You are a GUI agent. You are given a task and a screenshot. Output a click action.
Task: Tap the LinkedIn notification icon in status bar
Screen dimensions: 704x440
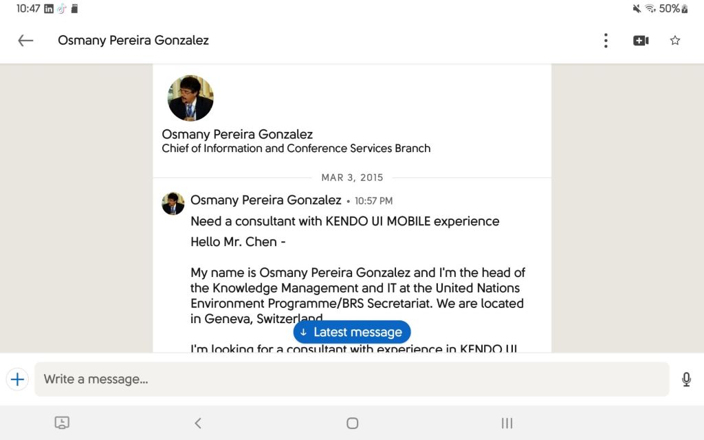pyautogui.click(x=49, y=9)
